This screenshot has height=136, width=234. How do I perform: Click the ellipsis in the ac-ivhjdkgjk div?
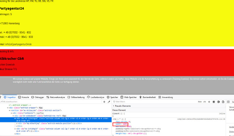pyautogui.click(x=32, y=131)
